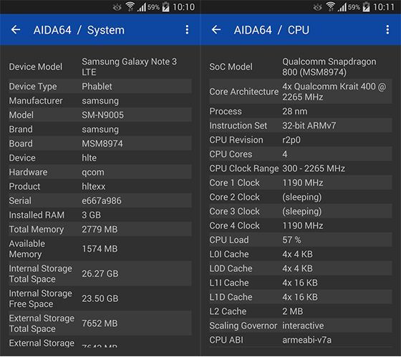
Task: Select the Board MSM8974 row
Action: tap(100, 144)
